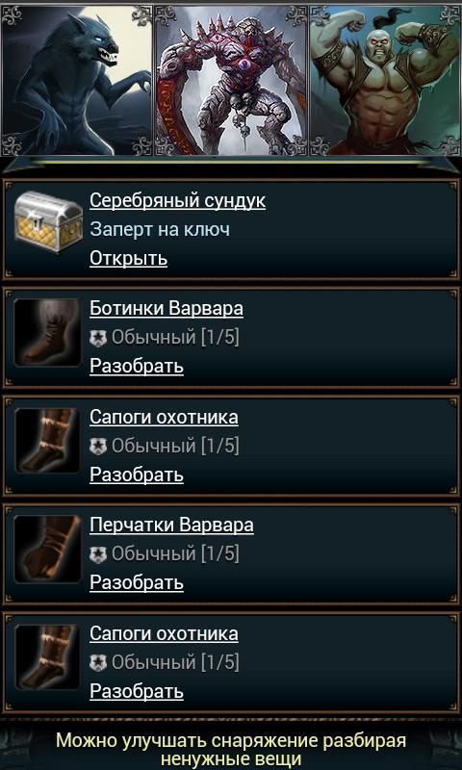Tap the hint about улучшать снаряжение
Screen dimensions: 462x770
pos(231,750)
